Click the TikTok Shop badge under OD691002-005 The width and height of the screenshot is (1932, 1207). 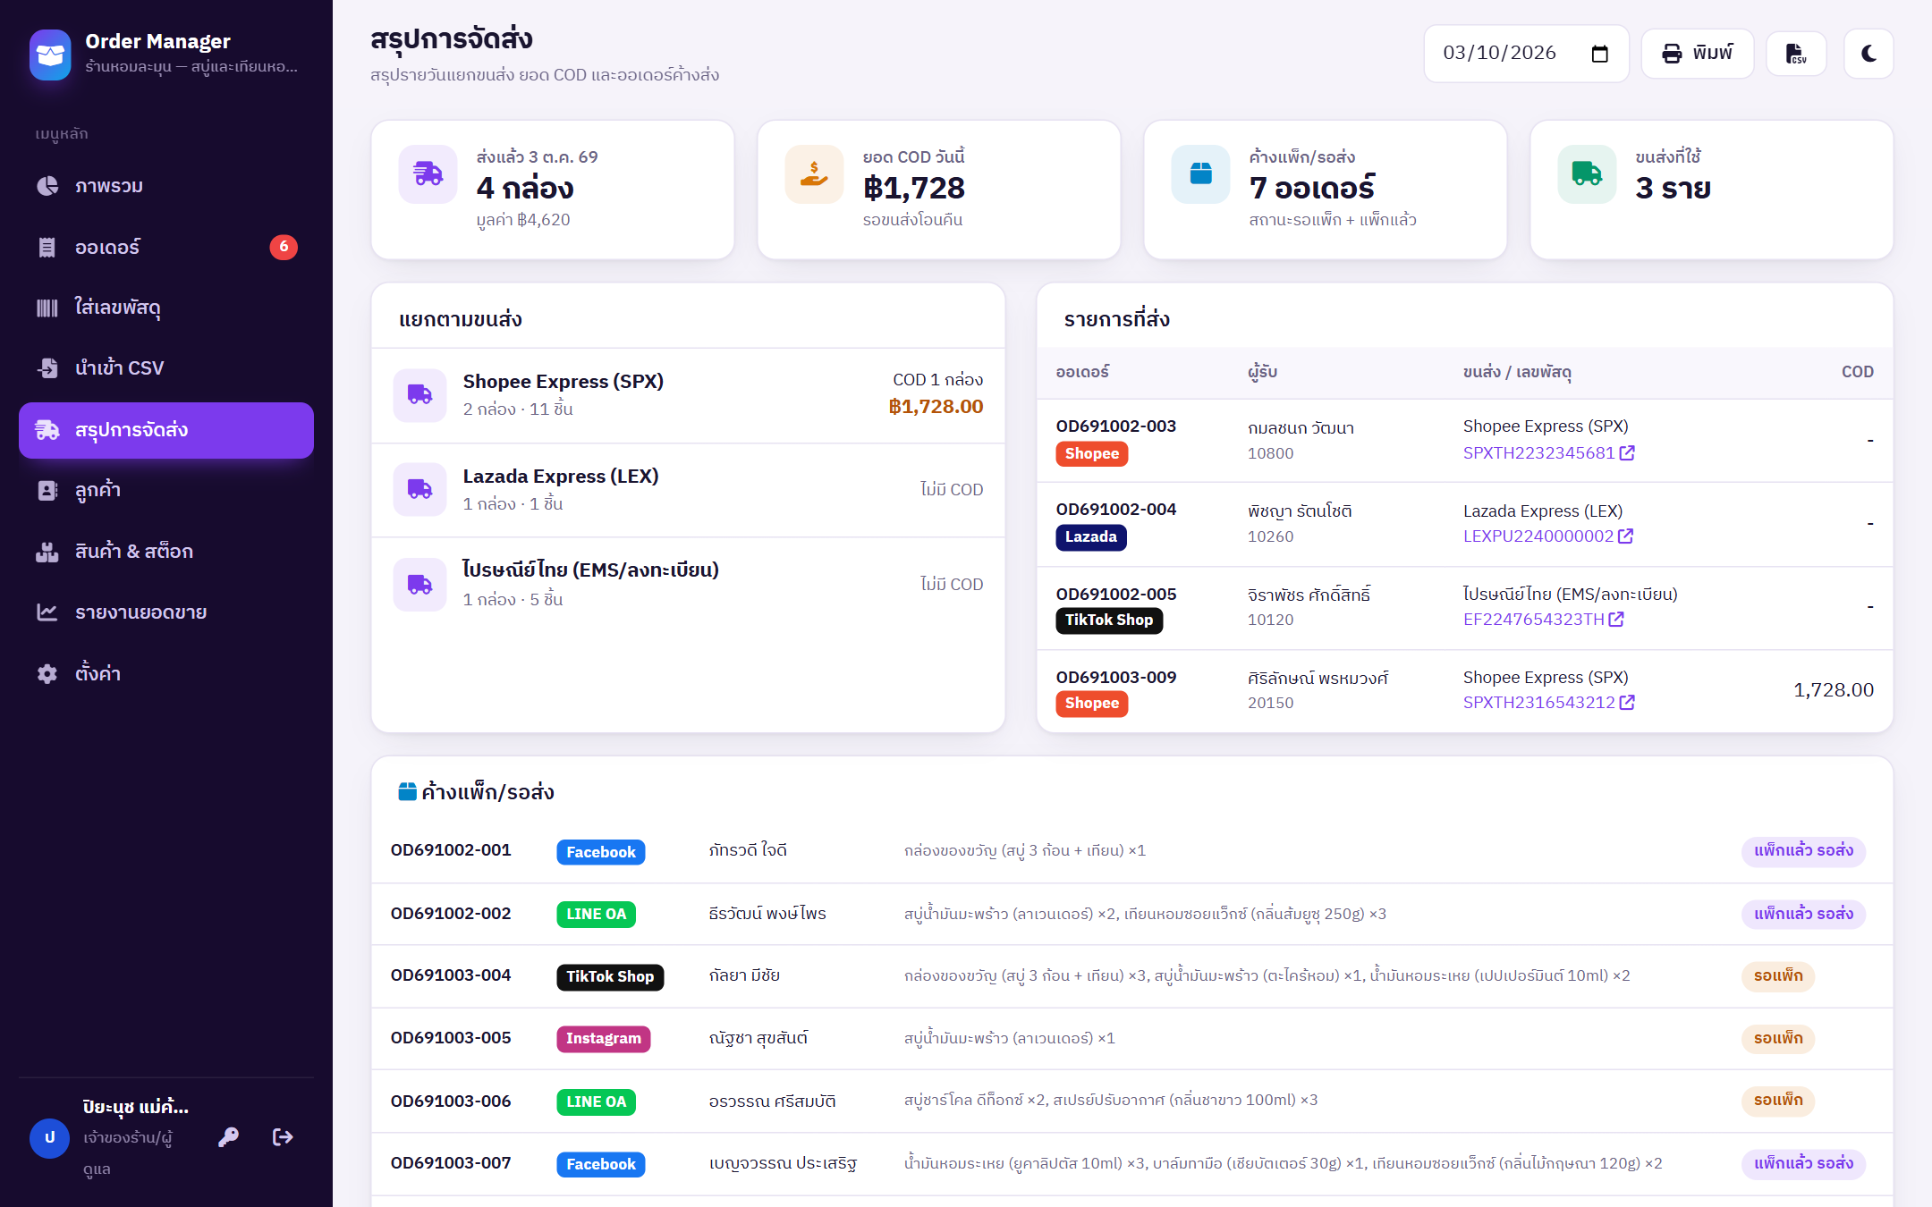pos(1108,620)
